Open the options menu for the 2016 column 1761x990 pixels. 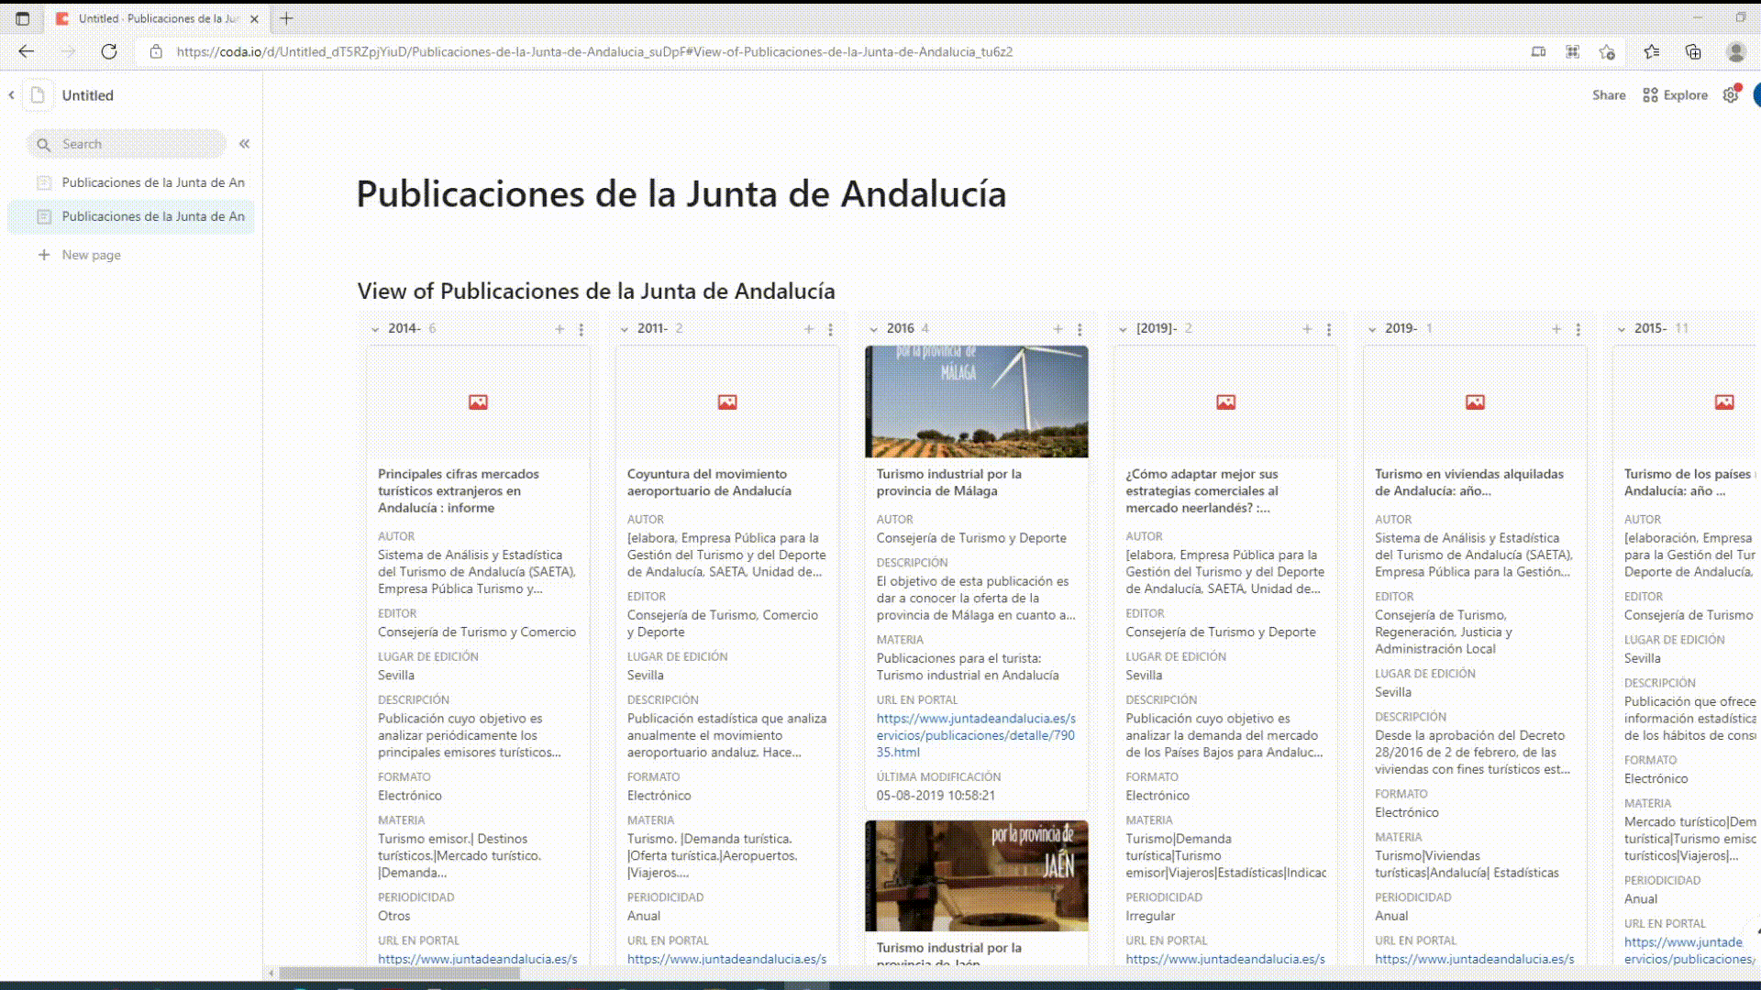click(x=1080, y=329)
